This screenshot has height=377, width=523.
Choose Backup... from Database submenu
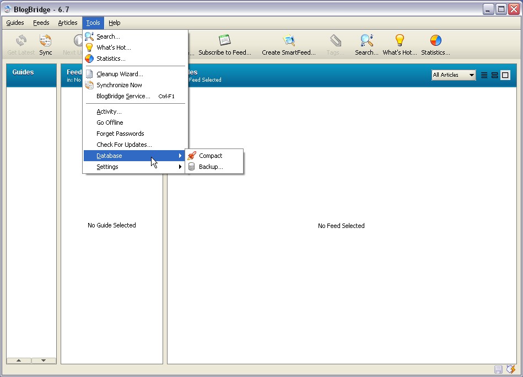pyautogui.click(x=214, y=167)
